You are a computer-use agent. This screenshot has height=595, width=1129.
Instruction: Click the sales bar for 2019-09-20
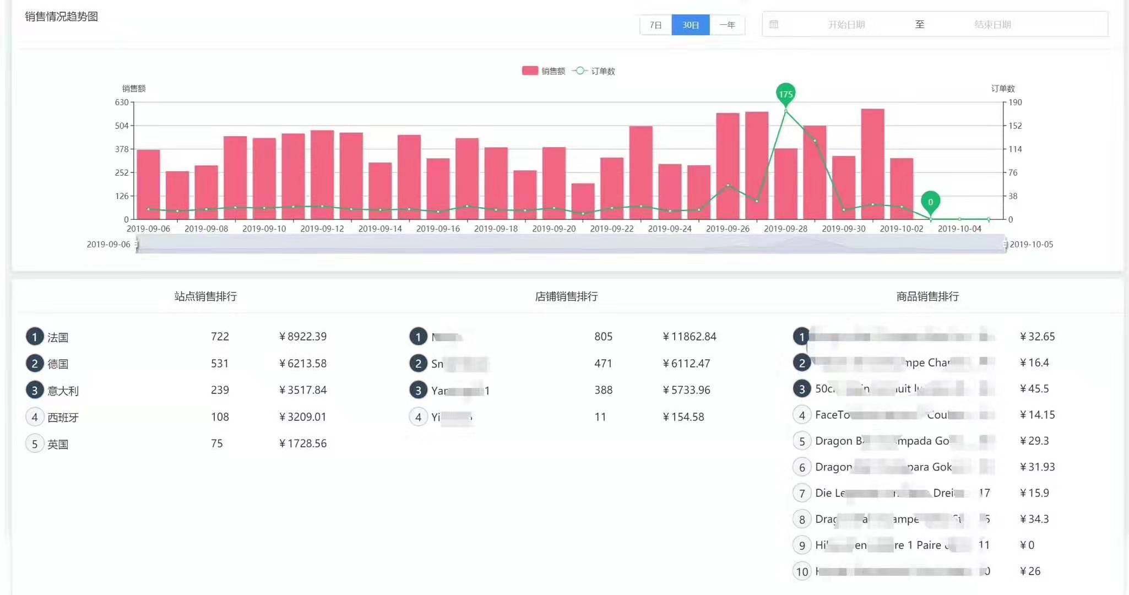pos(554,183)
